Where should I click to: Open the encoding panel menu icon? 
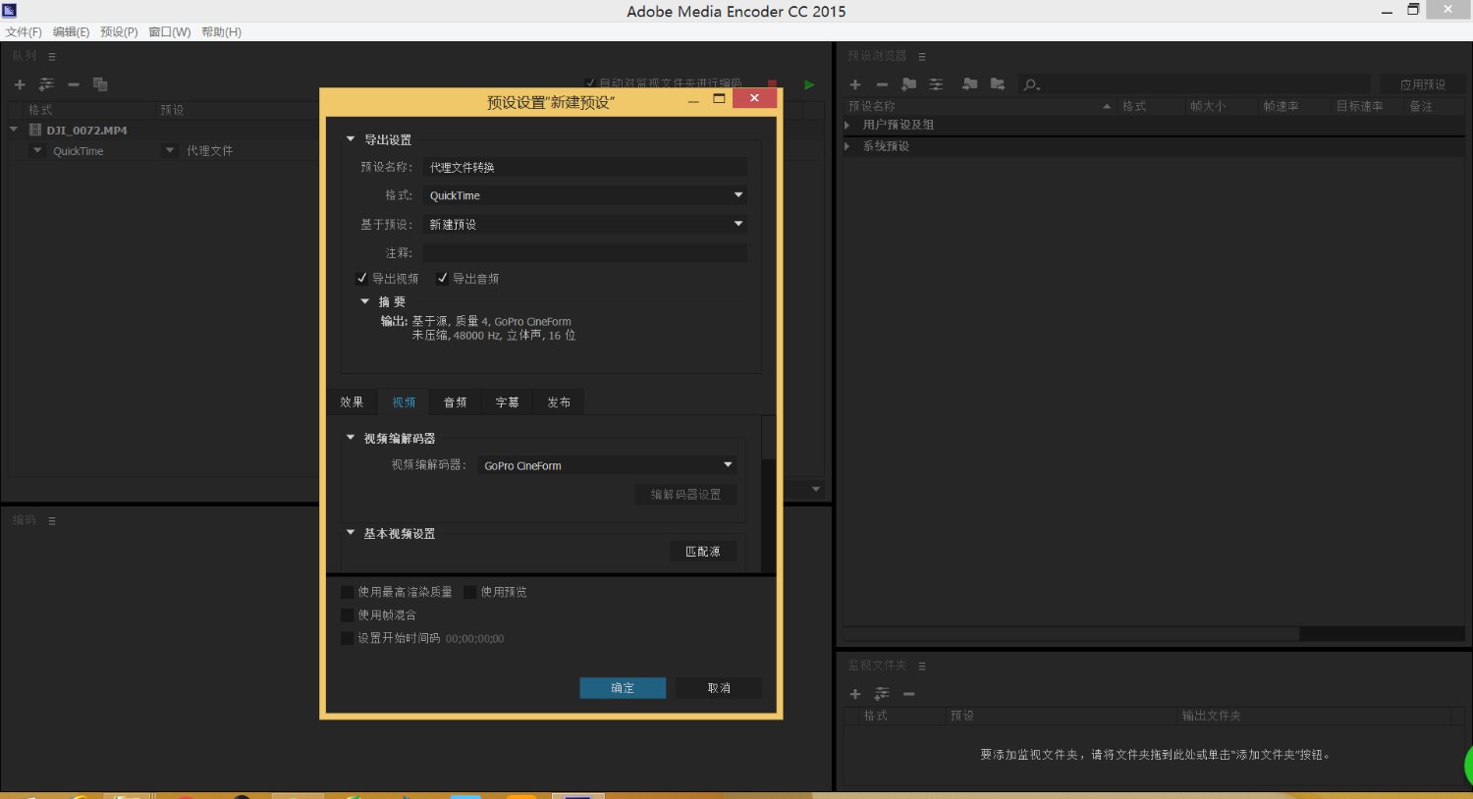[x=52, y=521]
